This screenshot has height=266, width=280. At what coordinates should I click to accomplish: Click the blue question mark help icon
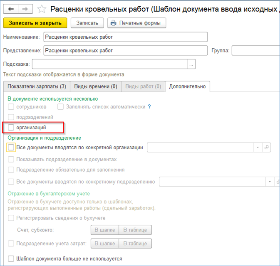coord(149,107)
